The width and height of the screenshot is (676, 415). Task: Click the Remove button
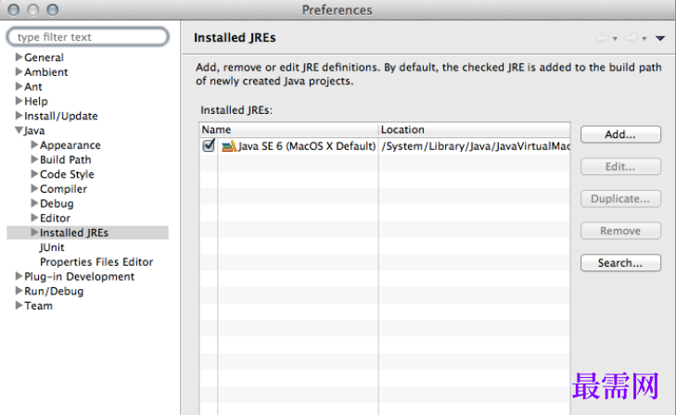click(x=620, y=231)
